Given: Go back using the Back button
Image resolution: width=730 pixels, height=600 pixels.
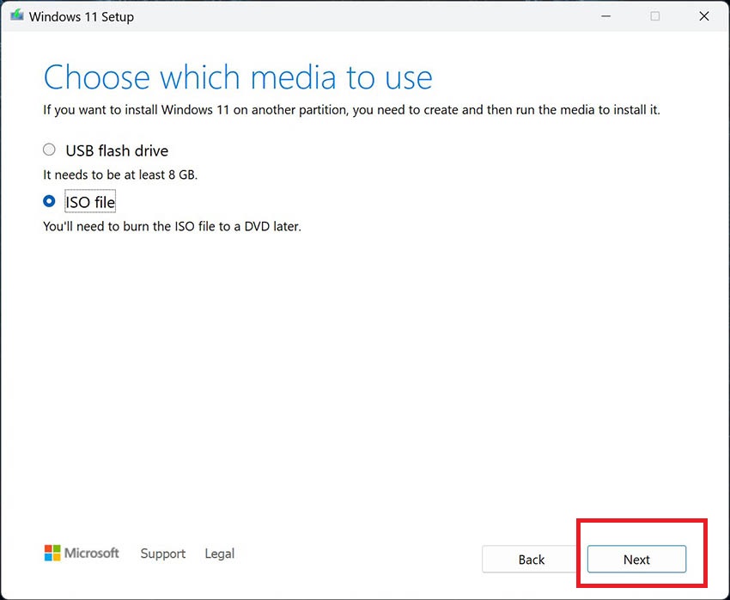Looking at the screenshot, I should 531,560.
